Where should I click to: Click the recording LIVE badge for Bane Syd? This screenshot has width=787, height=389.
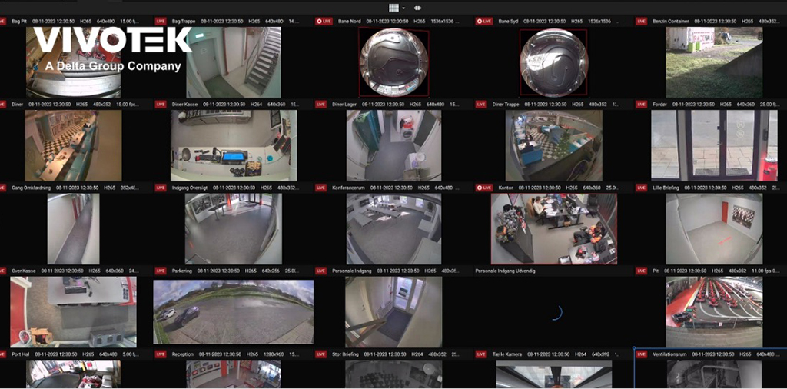483,21
